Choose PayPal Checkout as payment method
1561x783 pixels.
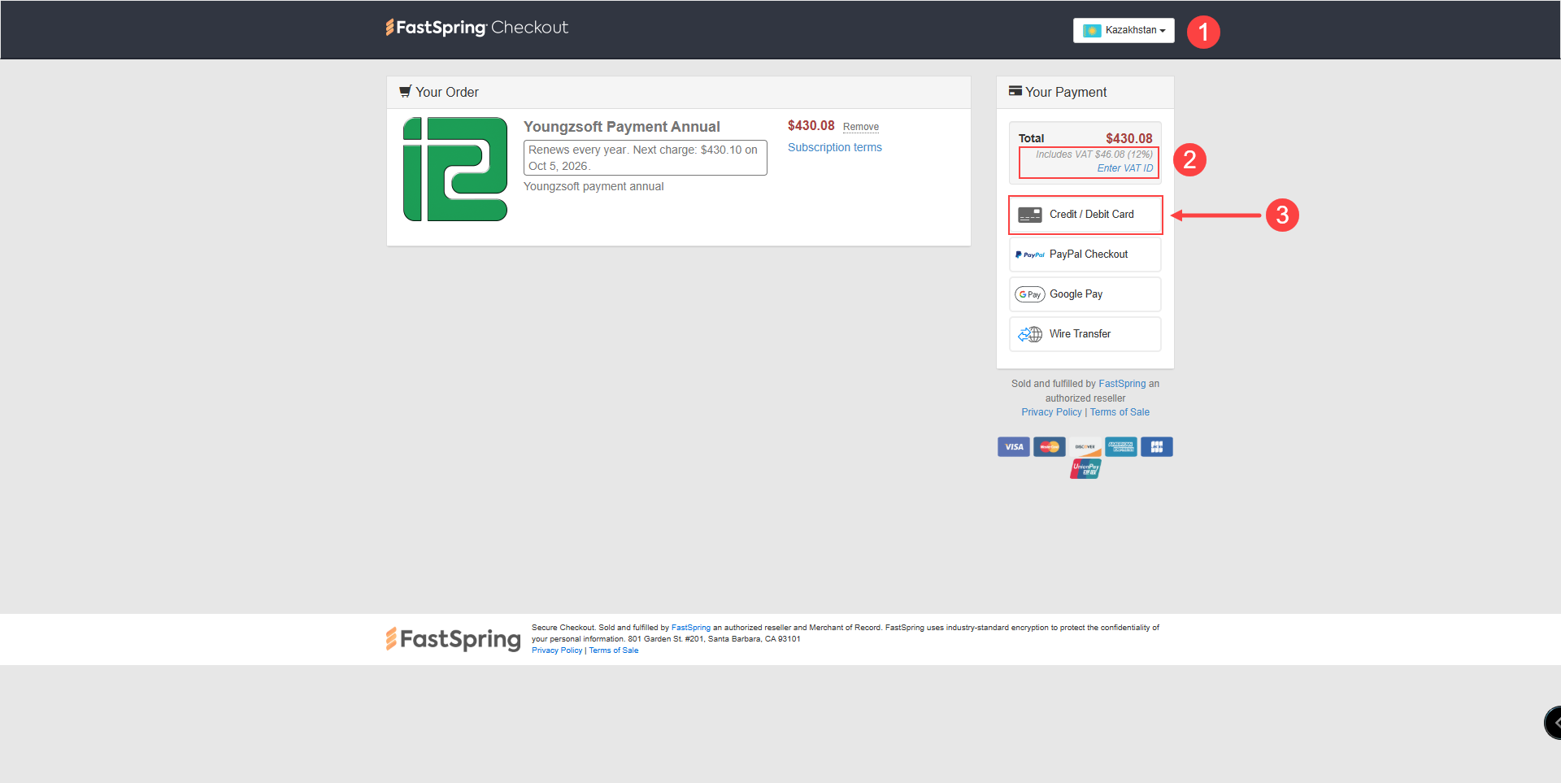tap(1085, 254)
